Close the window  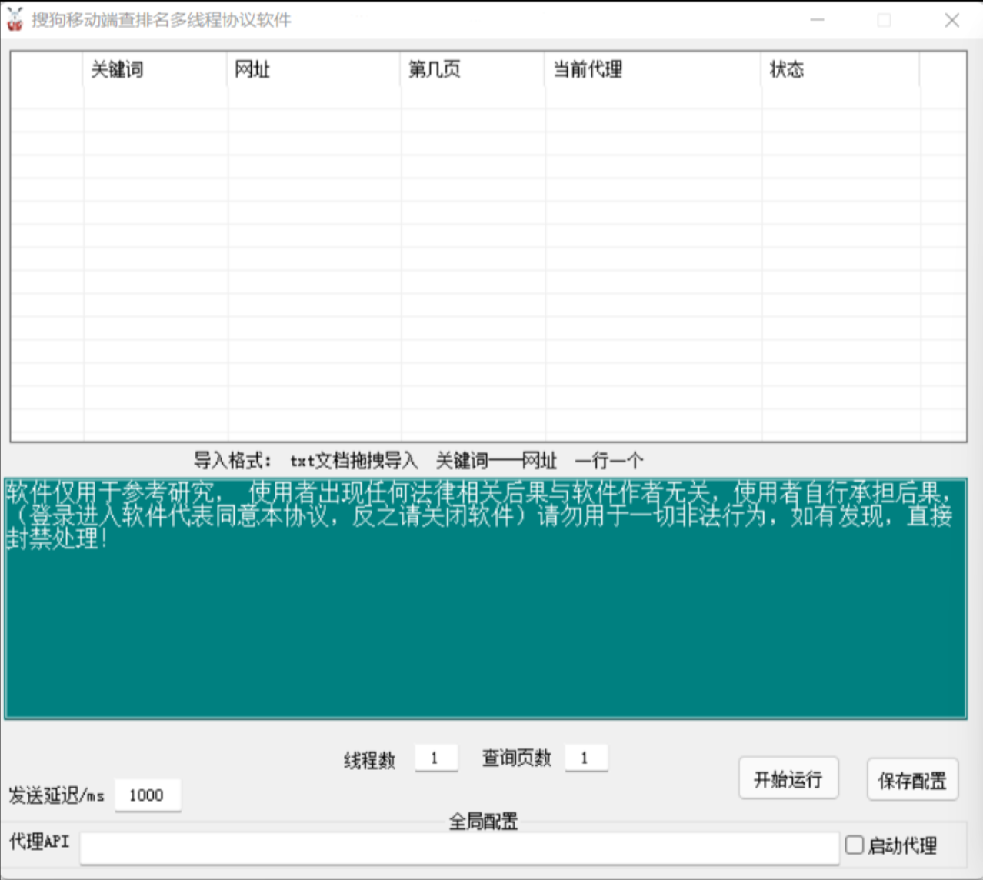[952, 20]
